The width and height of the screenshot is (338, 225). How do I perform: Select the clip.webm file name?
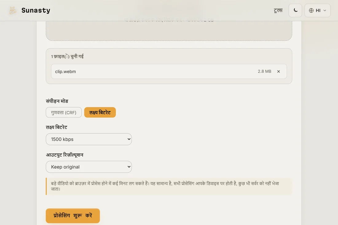(65, 72)
